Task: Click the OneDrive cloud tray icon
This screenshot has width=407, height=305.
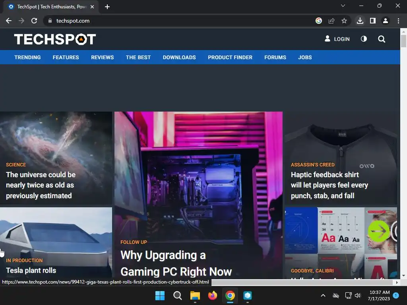Action: pyautogui.click(x=336, y=295)
